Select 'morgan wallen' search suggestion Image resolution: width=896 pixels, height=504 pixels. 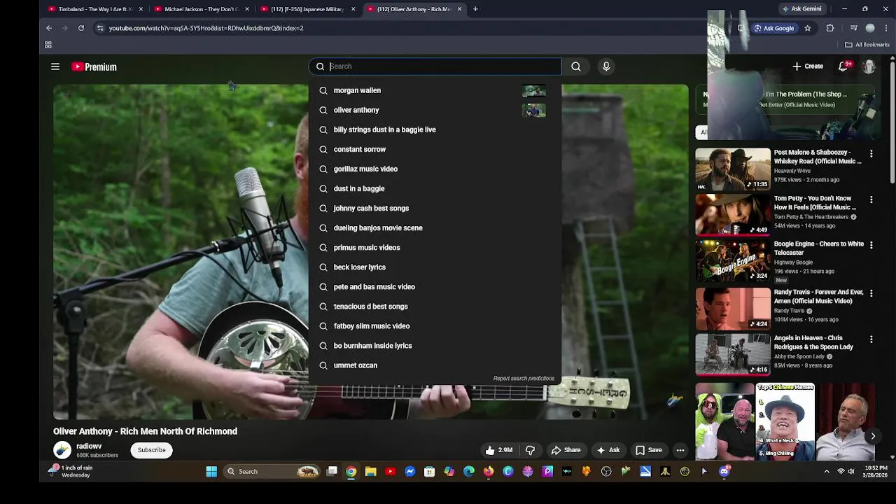coord(435,90)
